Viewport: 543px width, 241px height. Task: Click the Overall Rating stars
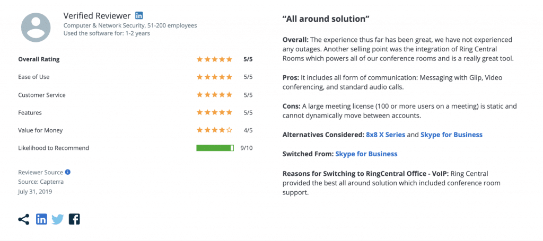[214, 59]
